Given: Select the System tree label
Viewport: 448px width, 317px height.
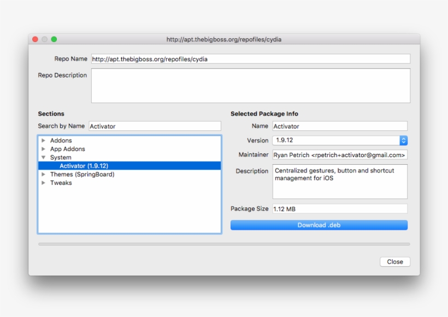Looking at the screenshot, I should point(61,158).
